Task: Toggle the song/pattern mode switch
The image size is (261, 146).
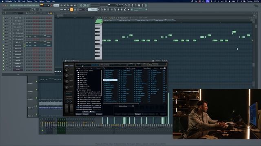Action: [x=42, y=5]
